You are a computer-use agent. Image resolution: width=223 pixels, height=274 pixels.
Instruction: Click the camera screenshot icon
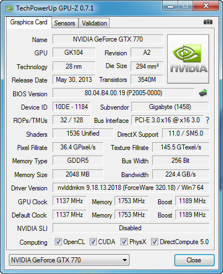coord(208,22)
